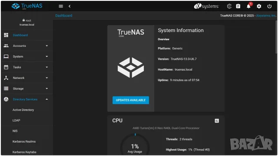Click the uptime text 9 minutes
This screenshot has height=156, width=278.
(x=185, y=80)
